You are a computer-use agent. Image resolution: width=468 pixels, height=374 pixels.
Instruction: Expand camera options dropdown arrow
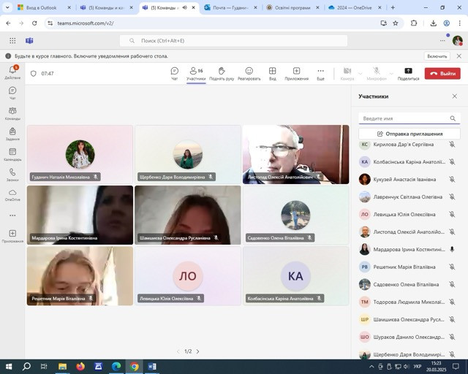361,73
